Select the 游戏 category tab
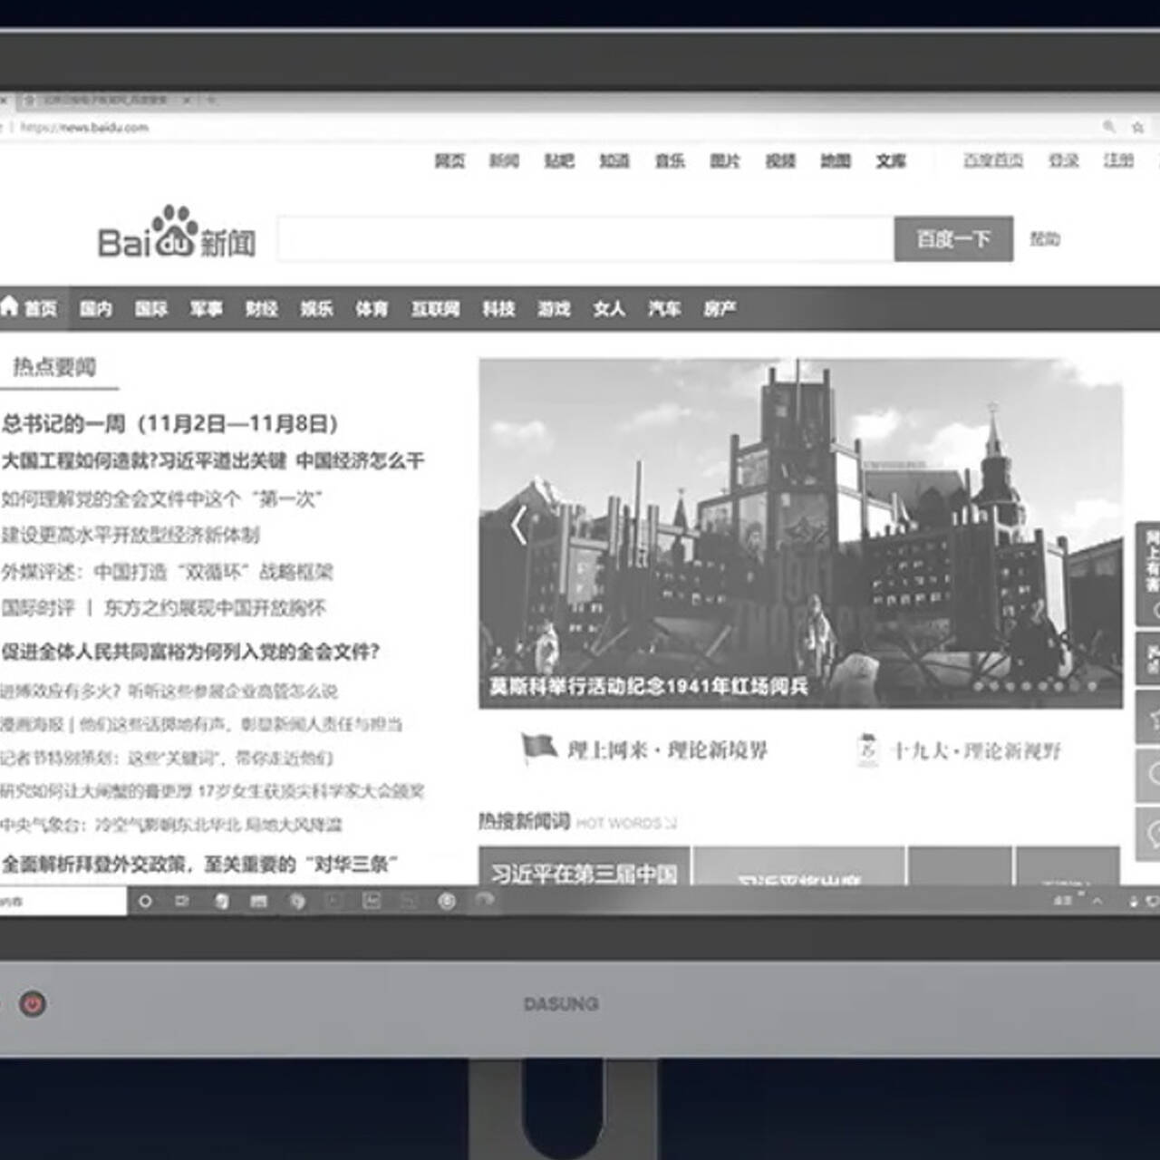This screenshot has width=1160, height=1160. [x=555, y=309]
